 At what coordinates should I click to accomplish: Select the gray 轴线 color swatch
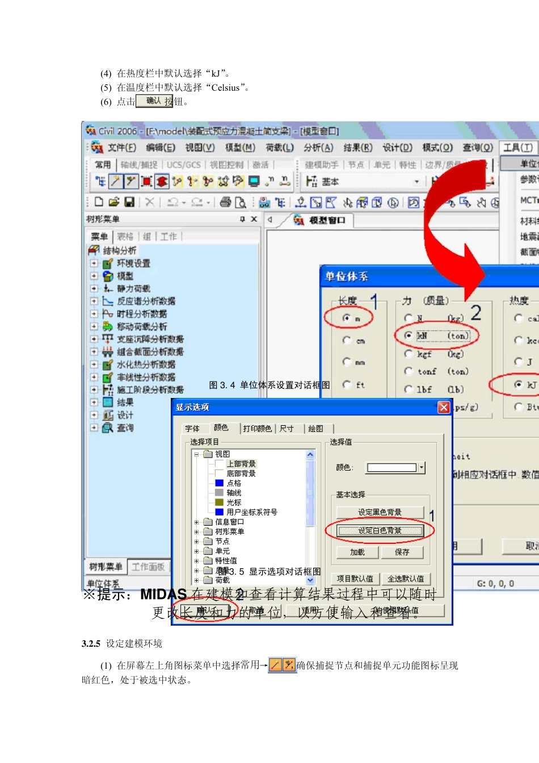tap(220, 493)
